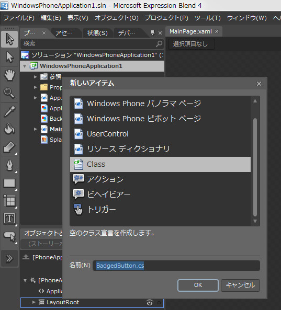The image size is (281, 310).
Task: Expand the 参照 references node
Action: click(x=35, y=77)
